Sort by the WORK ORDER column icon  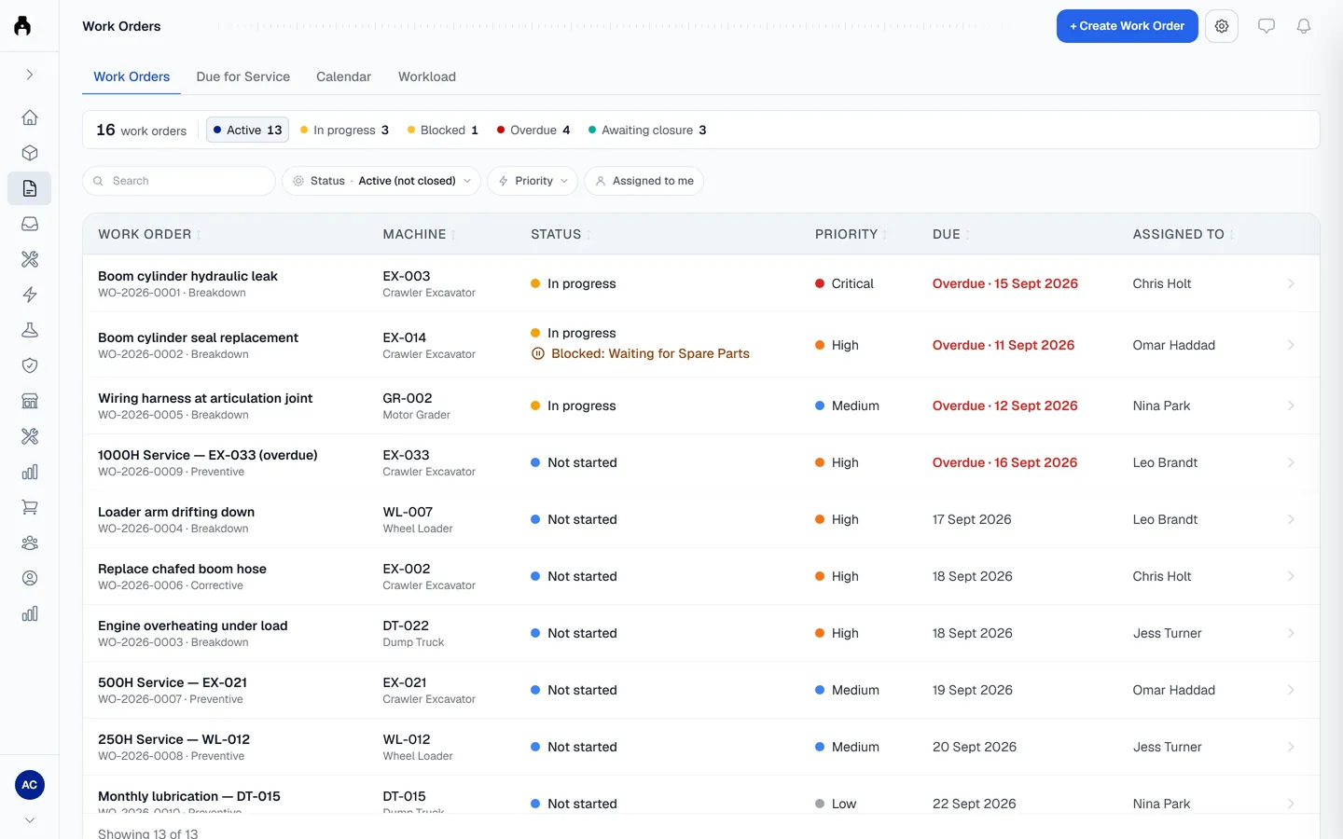click(199, 235)
